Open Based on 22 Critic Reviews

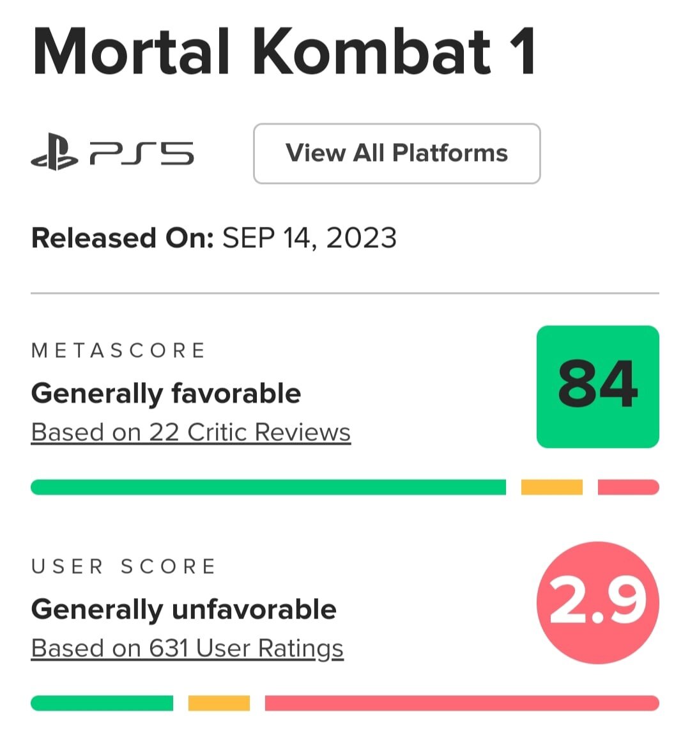coord(190,431)
